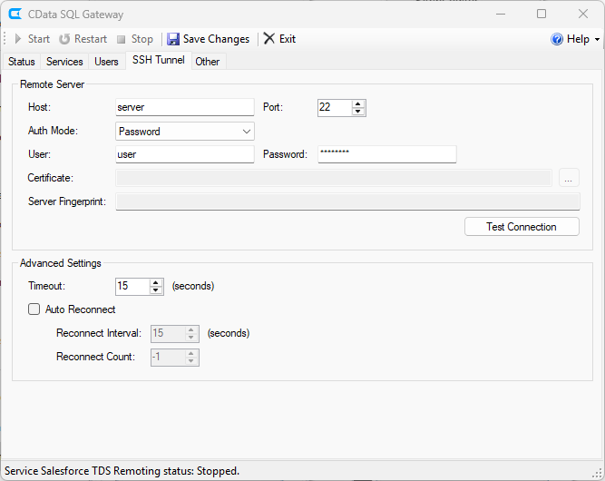Open the Services tab

(x=64, y=62)
